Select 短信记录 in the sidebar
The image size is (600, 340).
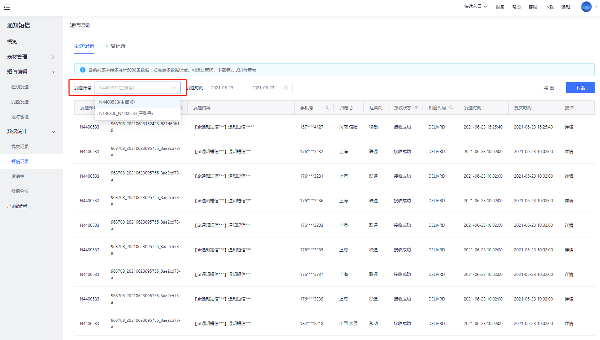pos(31,161)
